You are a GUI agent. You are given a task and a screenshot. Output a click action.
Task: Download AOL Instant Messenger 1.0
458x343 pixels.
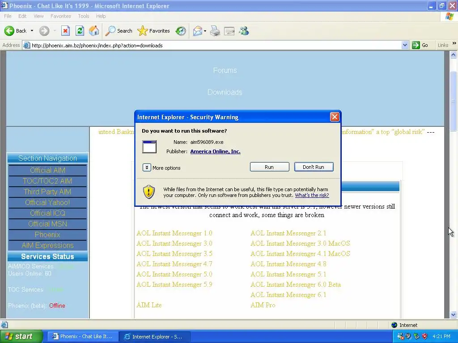tap(174, 233)
